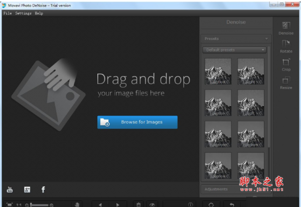Click Browse for Images button
The image size is (301, 207).
tap(137, 122)
